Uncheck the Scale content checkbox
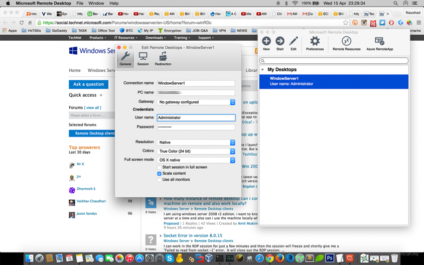The width and height of the screenshot is (424, 265). point(160,173)
